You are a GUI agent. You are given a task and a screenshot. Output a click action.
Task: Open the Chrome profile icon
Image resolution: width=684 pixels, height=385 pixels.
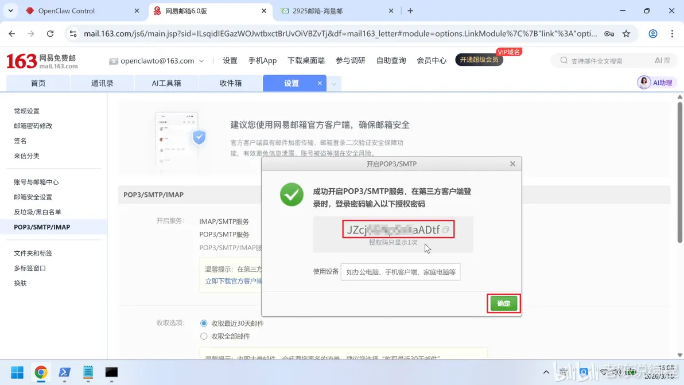click(652, 34)
